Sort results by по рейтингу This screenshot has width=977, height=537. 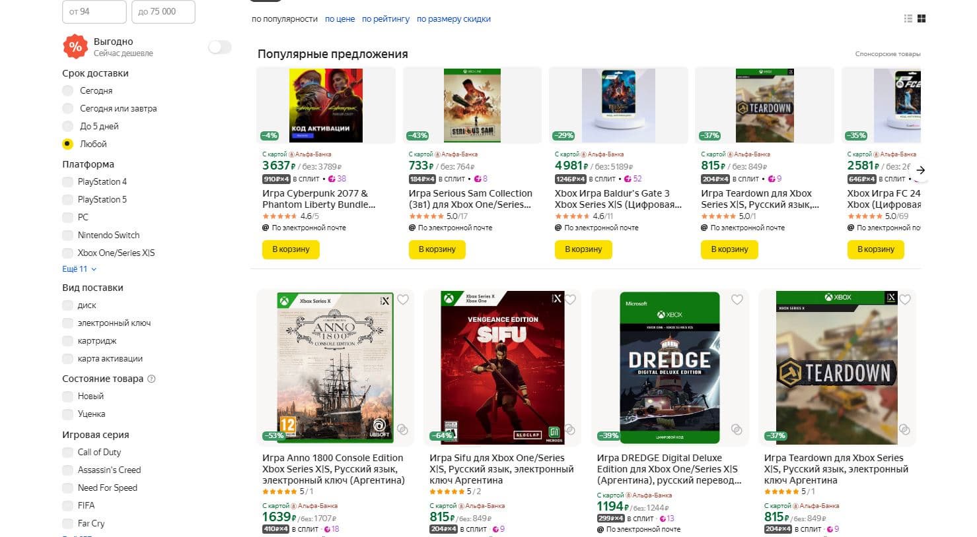tap(386, 19)
